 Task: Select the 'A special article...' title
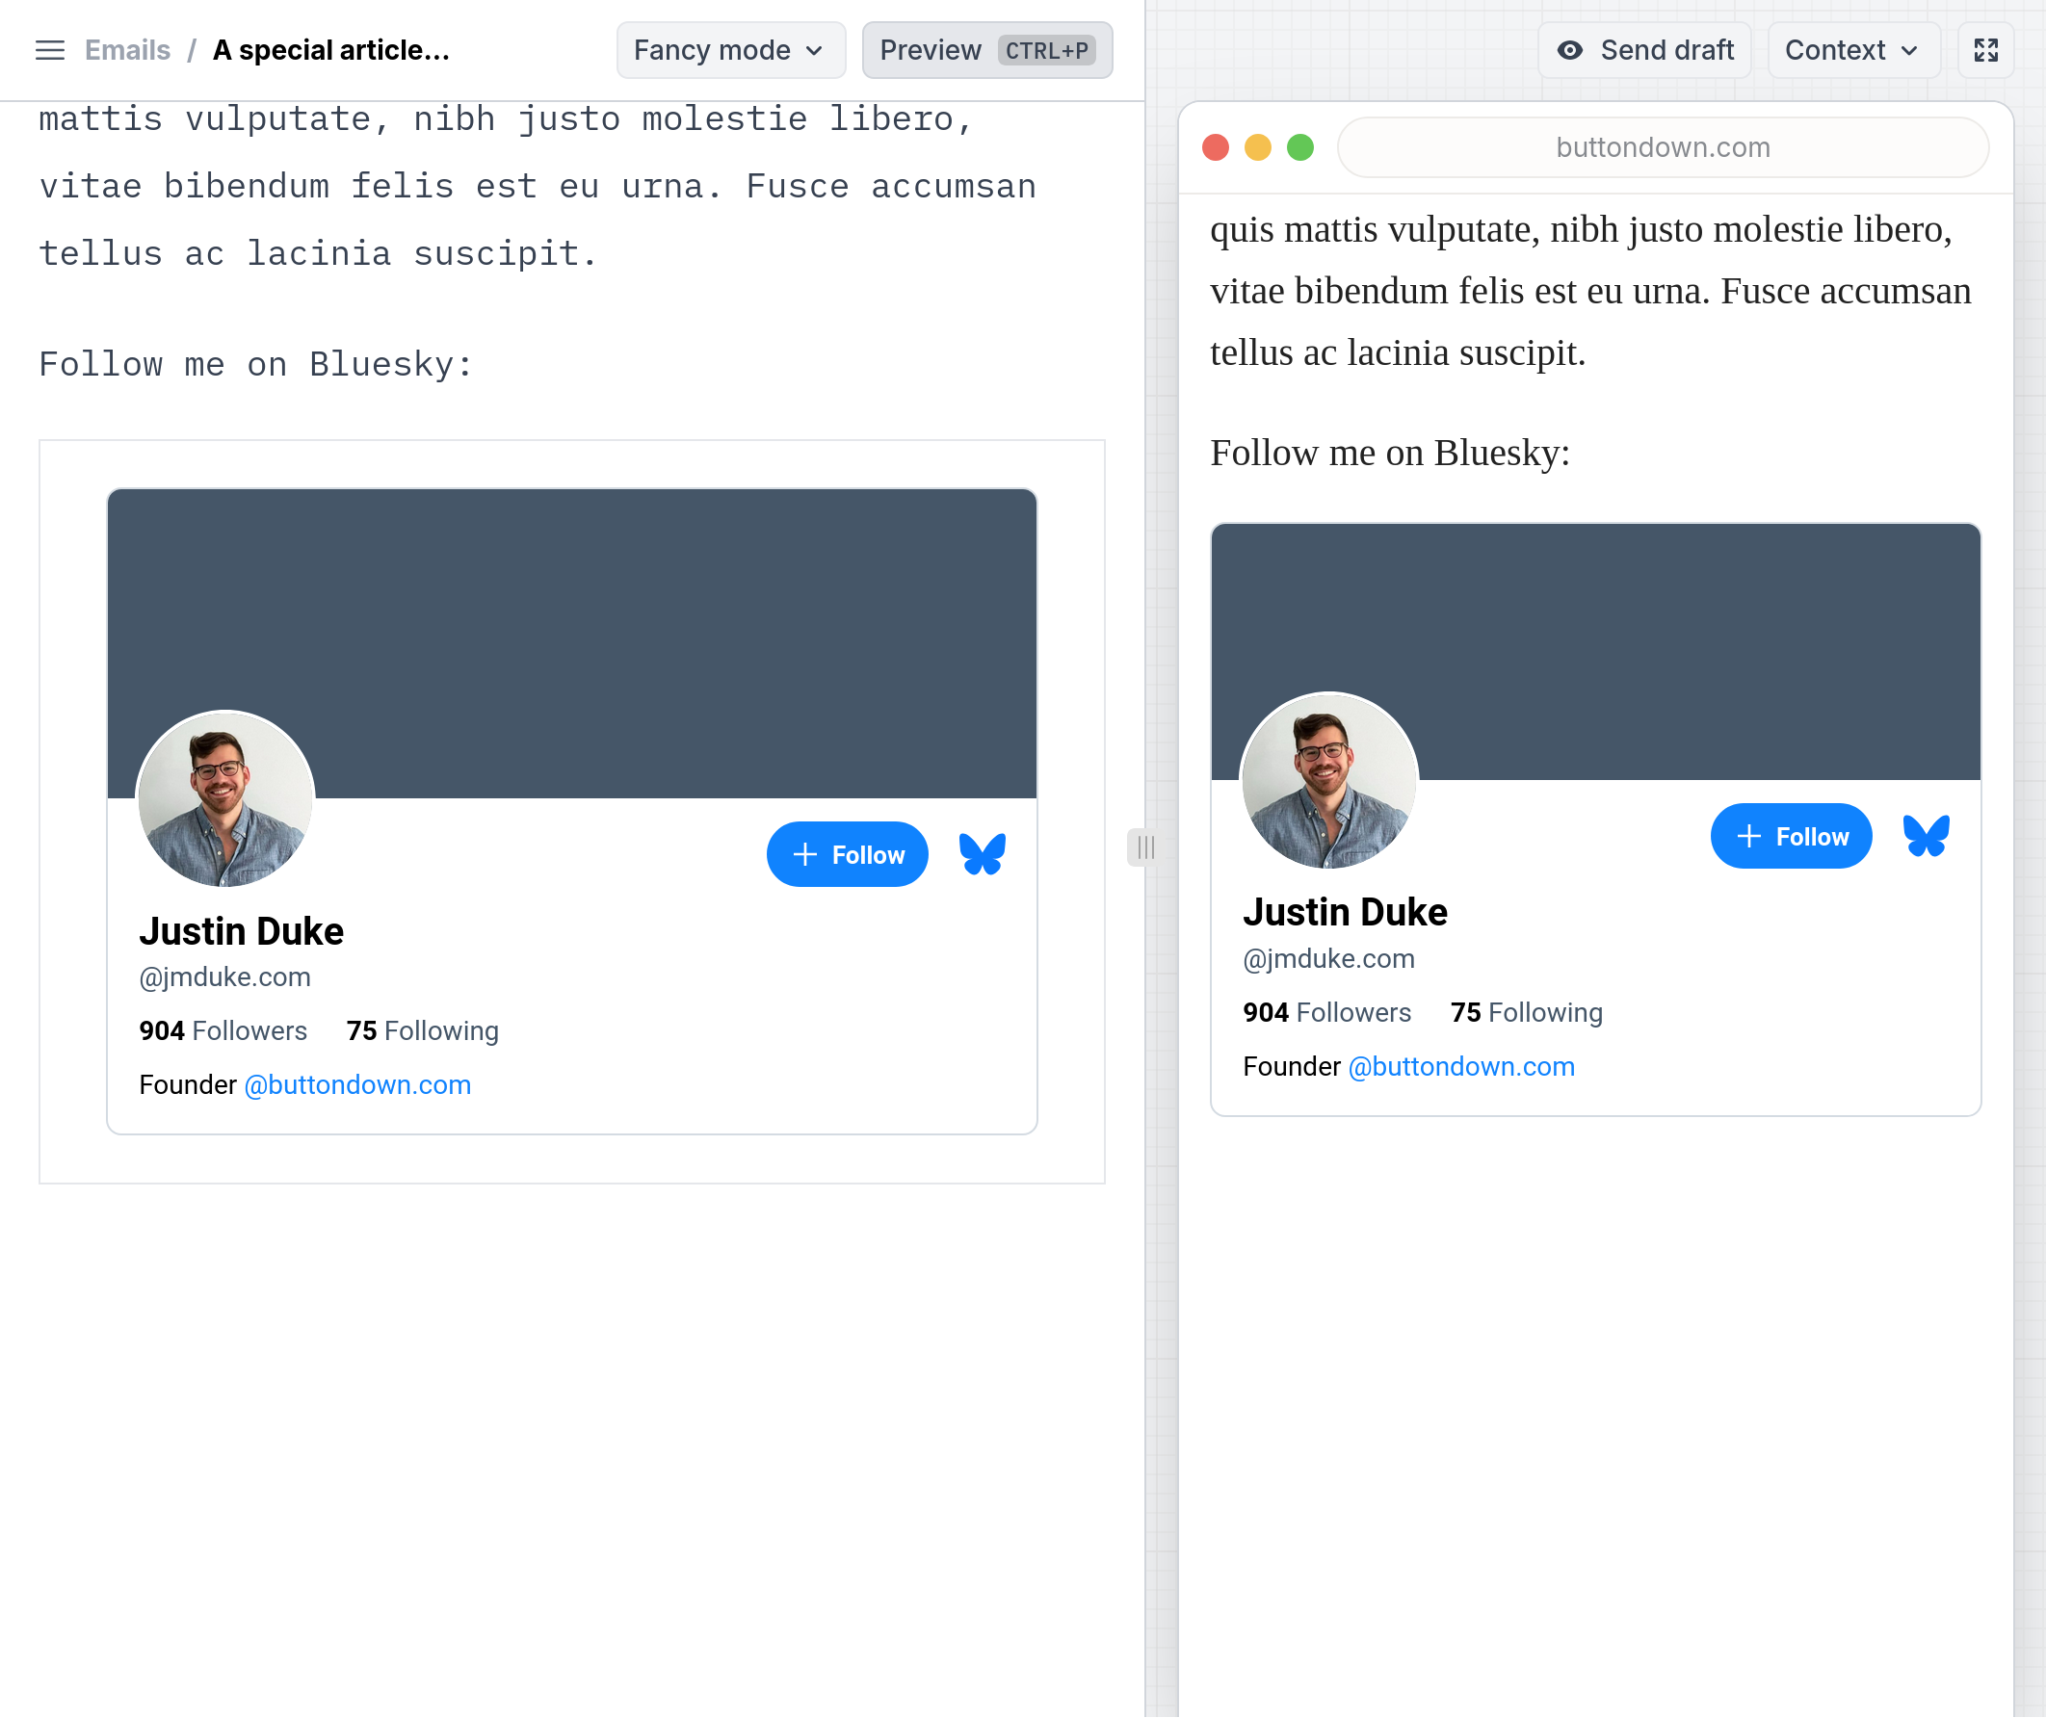[x=330, y=50]
